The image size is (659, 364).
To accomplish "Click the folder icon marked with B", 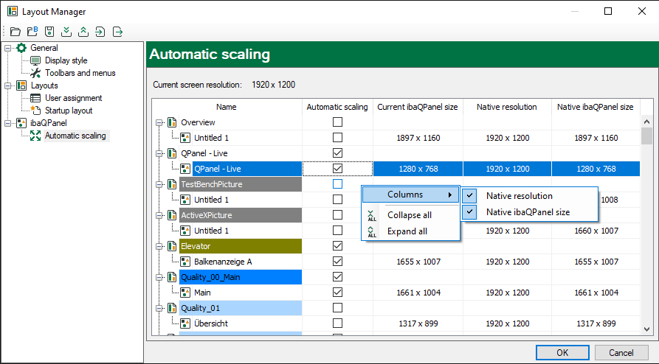I will [x=32, y=32].
